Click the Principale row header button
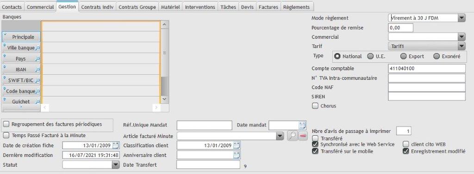This screenshot has height=174, width=474. (21, 37)
